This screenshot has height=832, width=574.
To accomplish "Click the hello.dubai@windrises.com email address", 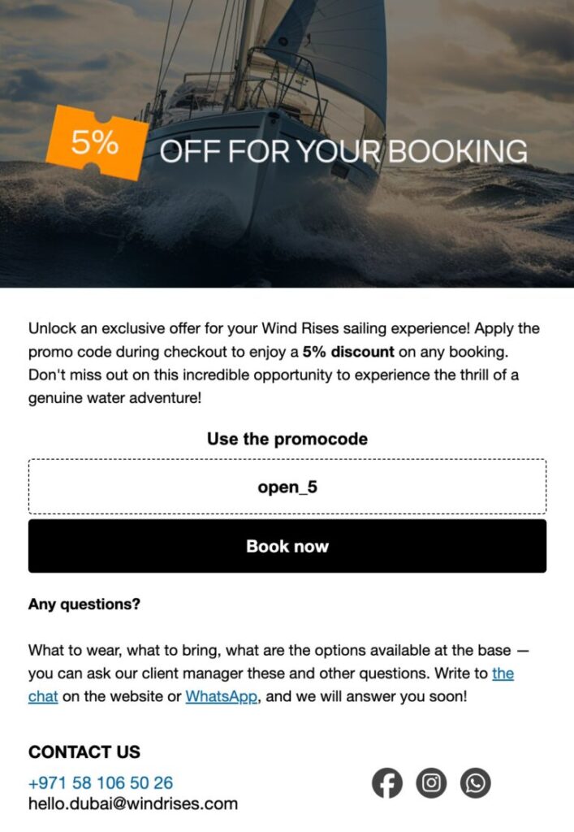I will point(133,804).
